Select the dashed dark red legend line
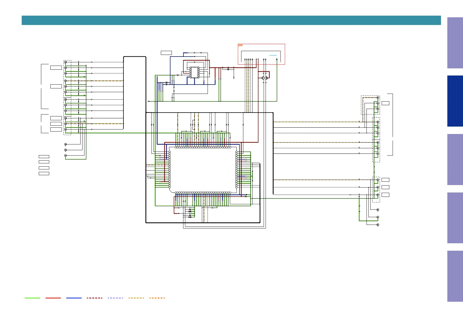This screenshot has width=463, height=327. 95,298
